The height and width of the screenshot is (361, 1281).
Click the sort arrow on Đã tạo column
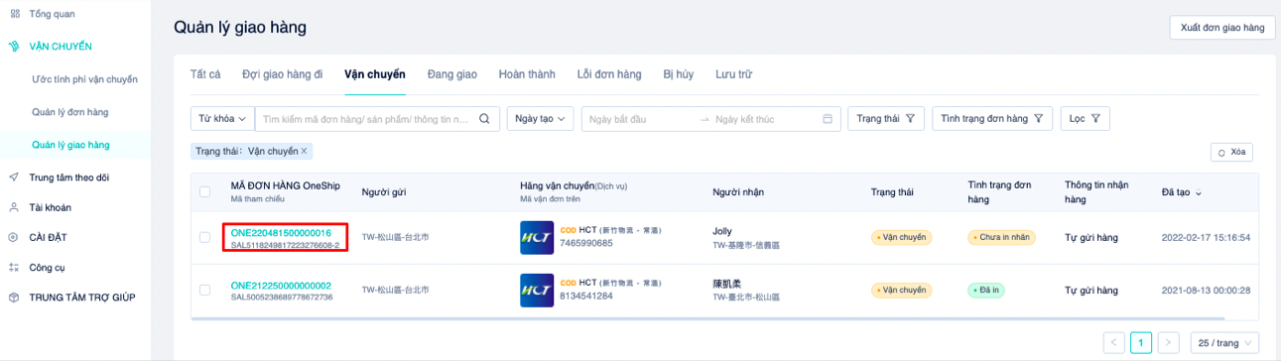point(1199,192)
